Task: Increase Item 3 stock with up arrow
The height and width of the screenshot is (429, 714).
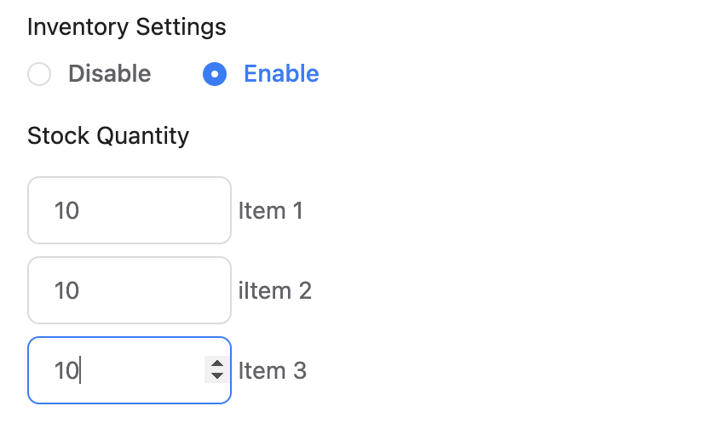Action: point(216,363)
